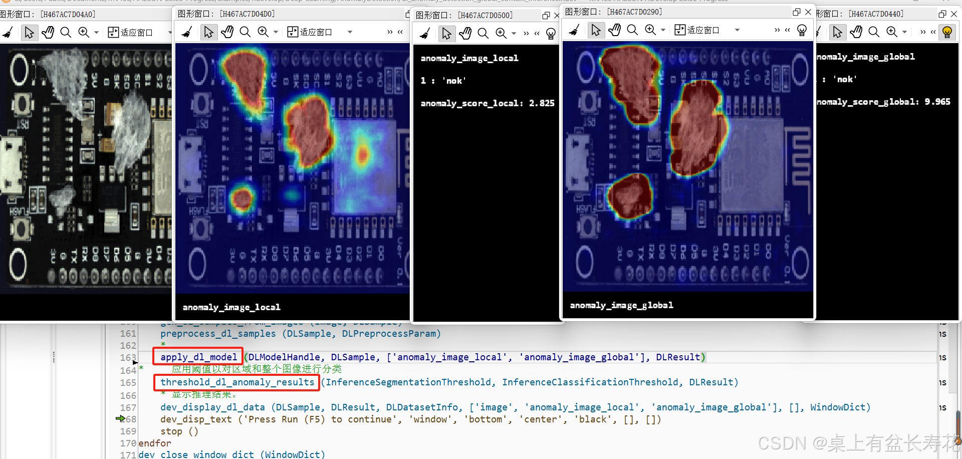
Task: Choose magnifier tool in window H467AC7D0500
Action: pos(483,33)
